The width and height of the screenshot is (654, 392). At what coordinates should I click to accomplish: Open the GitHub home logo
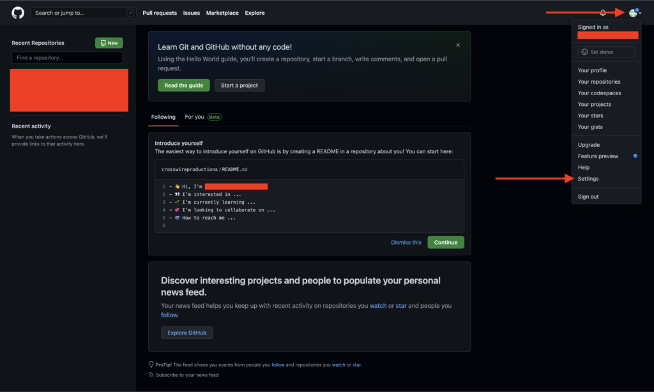tap(18, 13)
